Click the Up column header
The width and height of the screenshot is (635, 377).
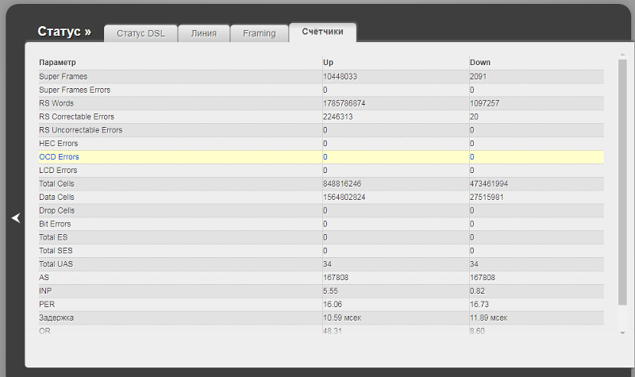coord(328,62)
